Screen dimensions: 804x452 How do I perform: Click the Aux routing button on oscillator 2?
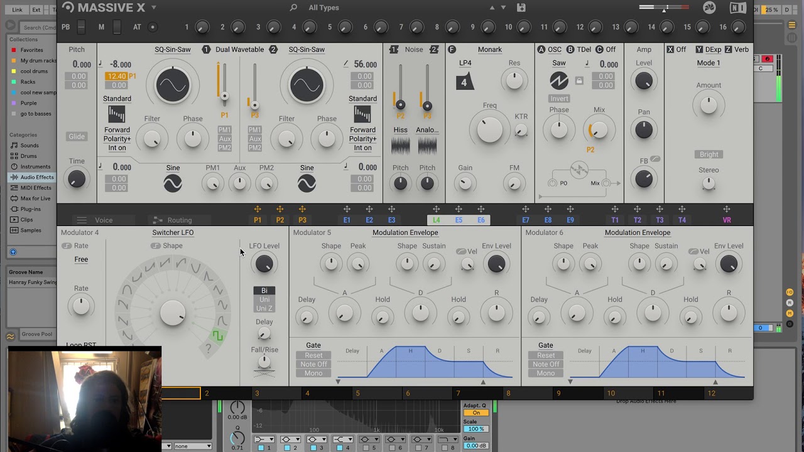tap(254, 139)
